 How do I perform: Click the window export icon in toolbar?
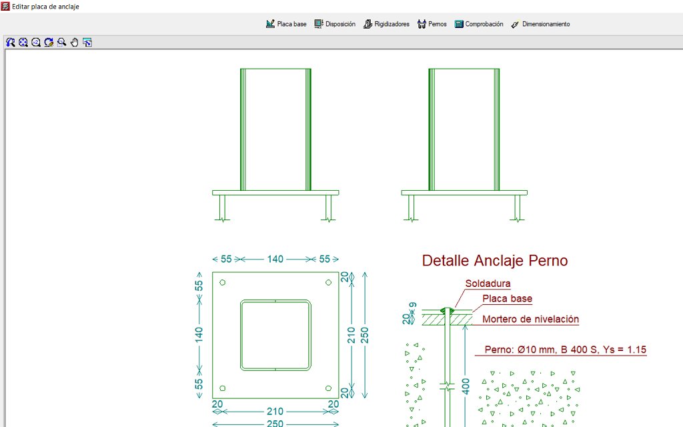[87, 42]
